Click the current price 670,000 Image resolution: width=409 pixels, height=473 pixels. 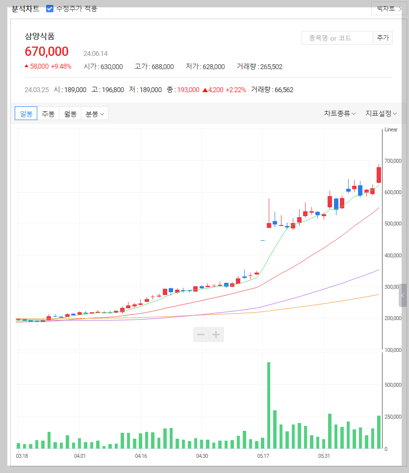(x=47, y=51)
